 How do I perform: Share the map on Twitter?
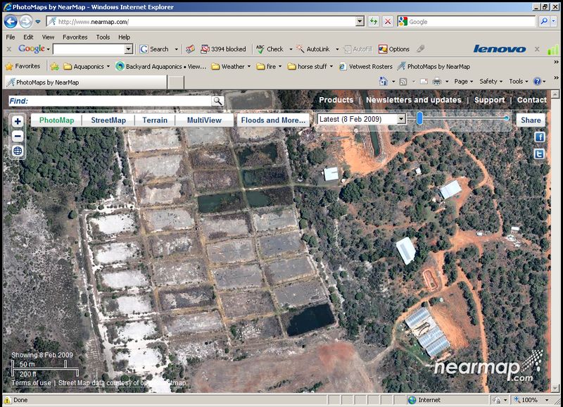pyautogui.click(x=540, y=154)
